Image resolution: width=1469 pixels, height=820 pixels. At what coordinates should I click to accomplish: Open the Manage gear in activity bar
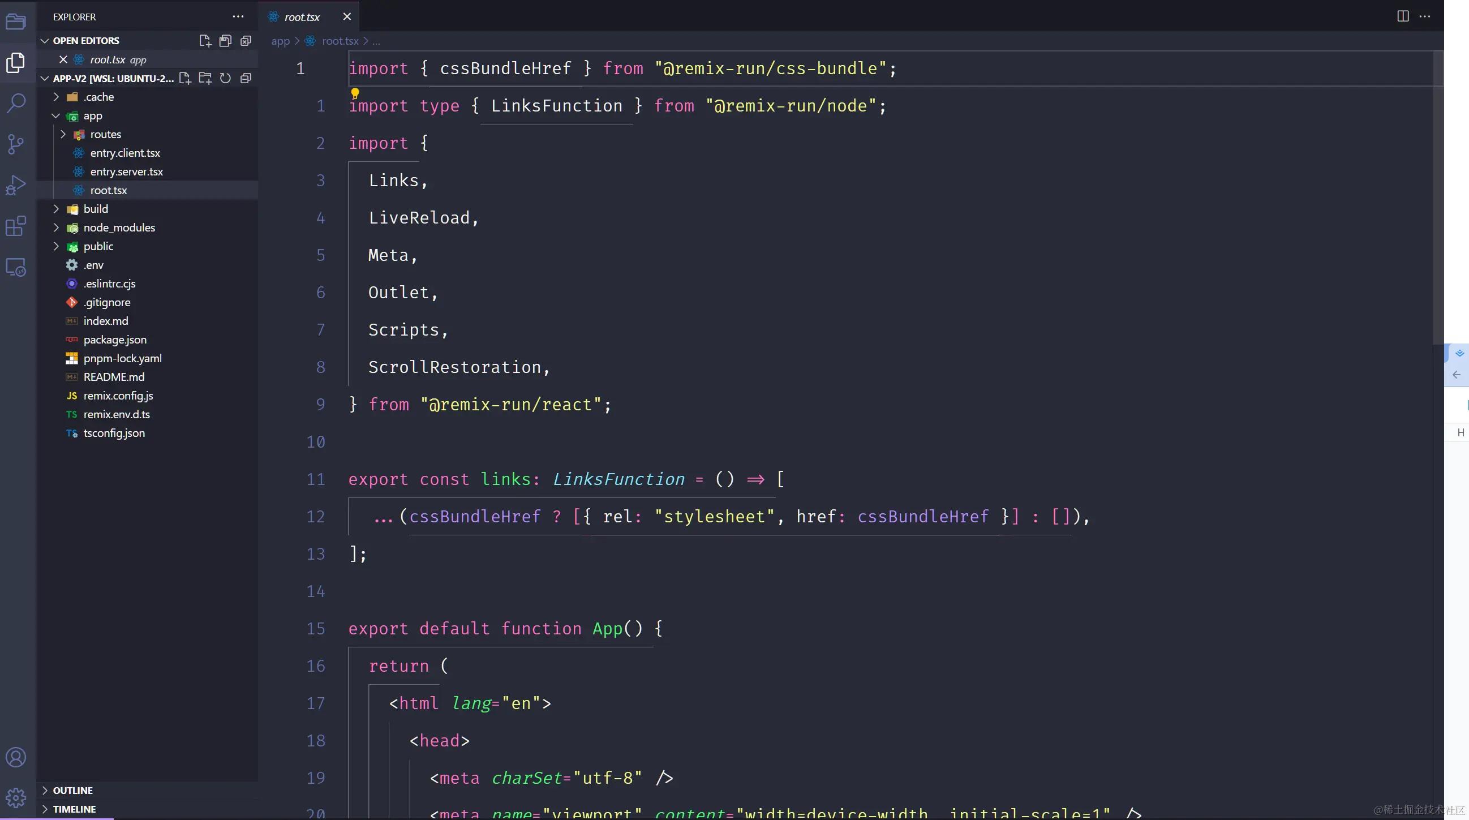pyautogui.click(x=16, y=798)
